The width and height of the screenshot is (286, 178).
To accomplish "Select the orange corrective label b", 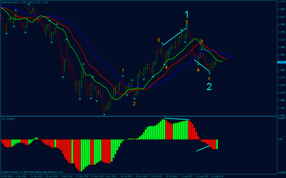I will [202, 41].
